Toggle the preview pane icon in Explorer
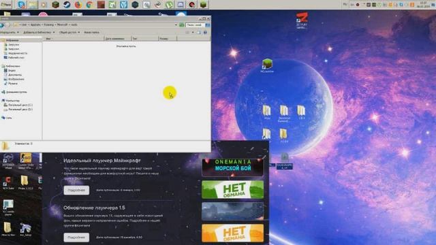Screen dimensions: 436x245 199,33
